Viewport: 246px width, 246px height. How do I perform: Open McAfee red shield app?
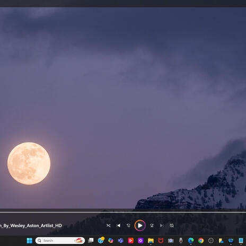(161, 241)
